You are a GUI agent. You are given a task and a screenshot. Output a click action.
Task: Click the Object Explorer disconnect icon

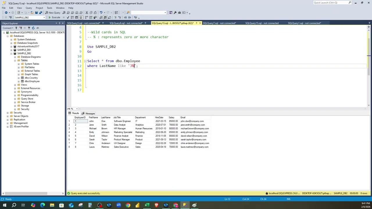point(20,28)
